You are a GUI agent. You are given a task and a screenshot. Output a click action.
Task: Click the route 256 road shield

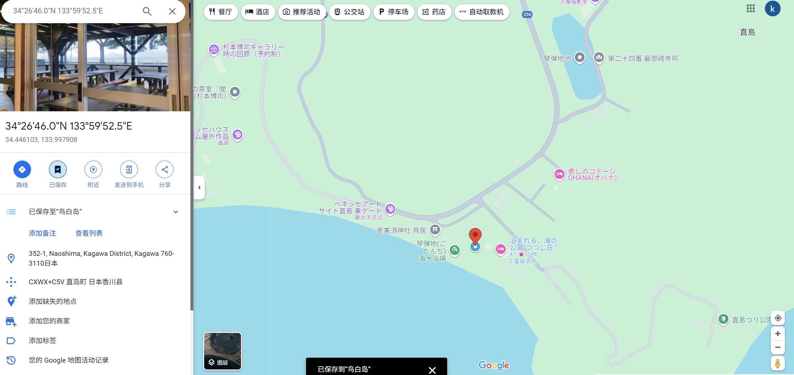[x=527, y=14]
